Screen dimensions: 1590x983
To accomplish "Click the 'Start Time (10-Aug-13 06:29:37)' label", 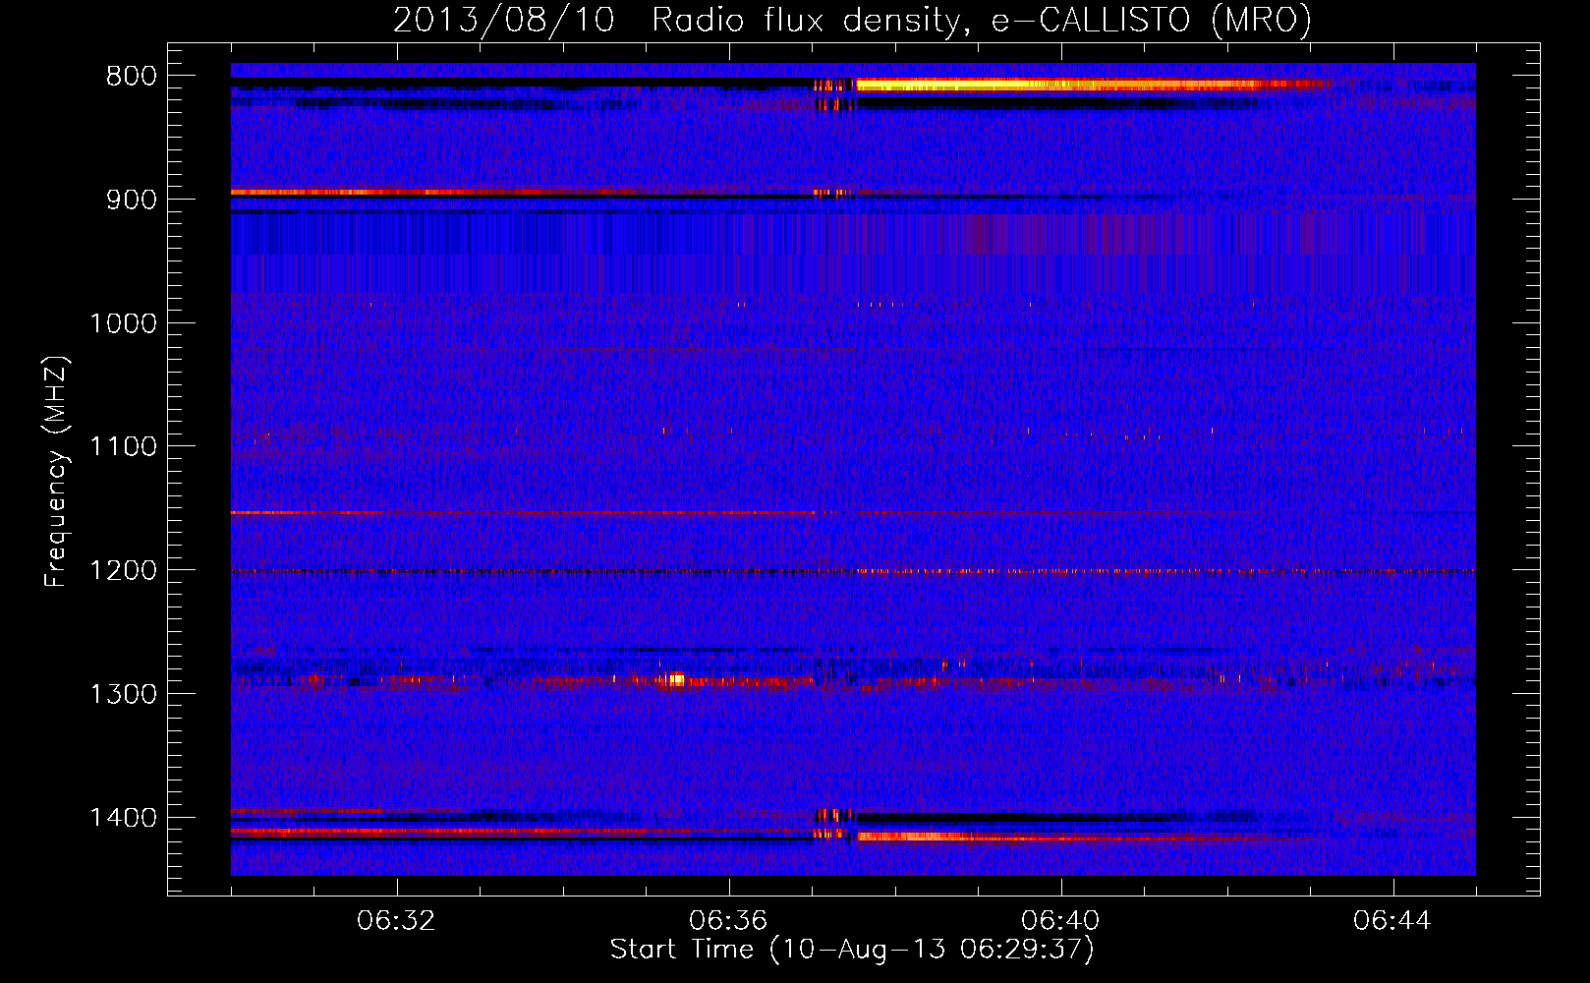I will point(852,950).
